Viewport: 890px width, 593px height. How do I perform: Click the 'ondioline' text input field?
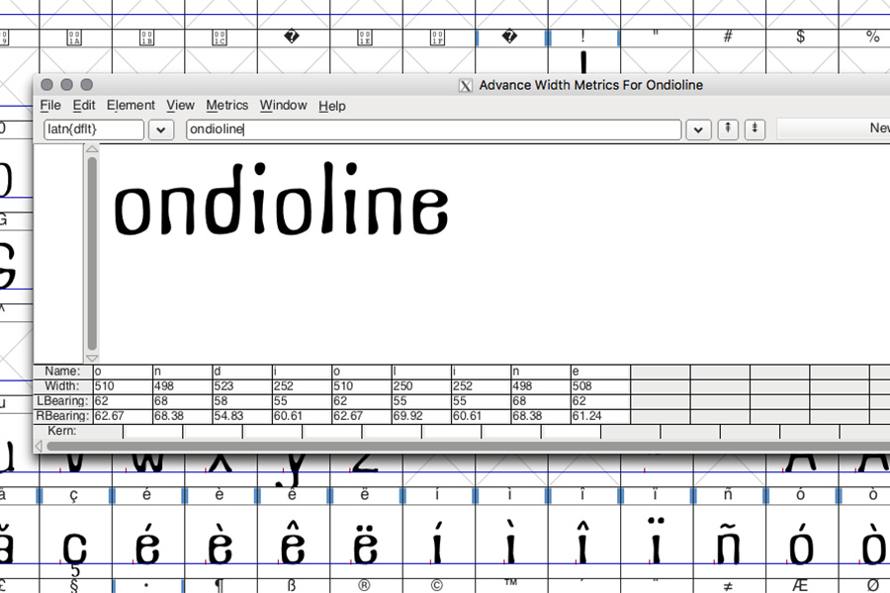(x=434, y=129)
